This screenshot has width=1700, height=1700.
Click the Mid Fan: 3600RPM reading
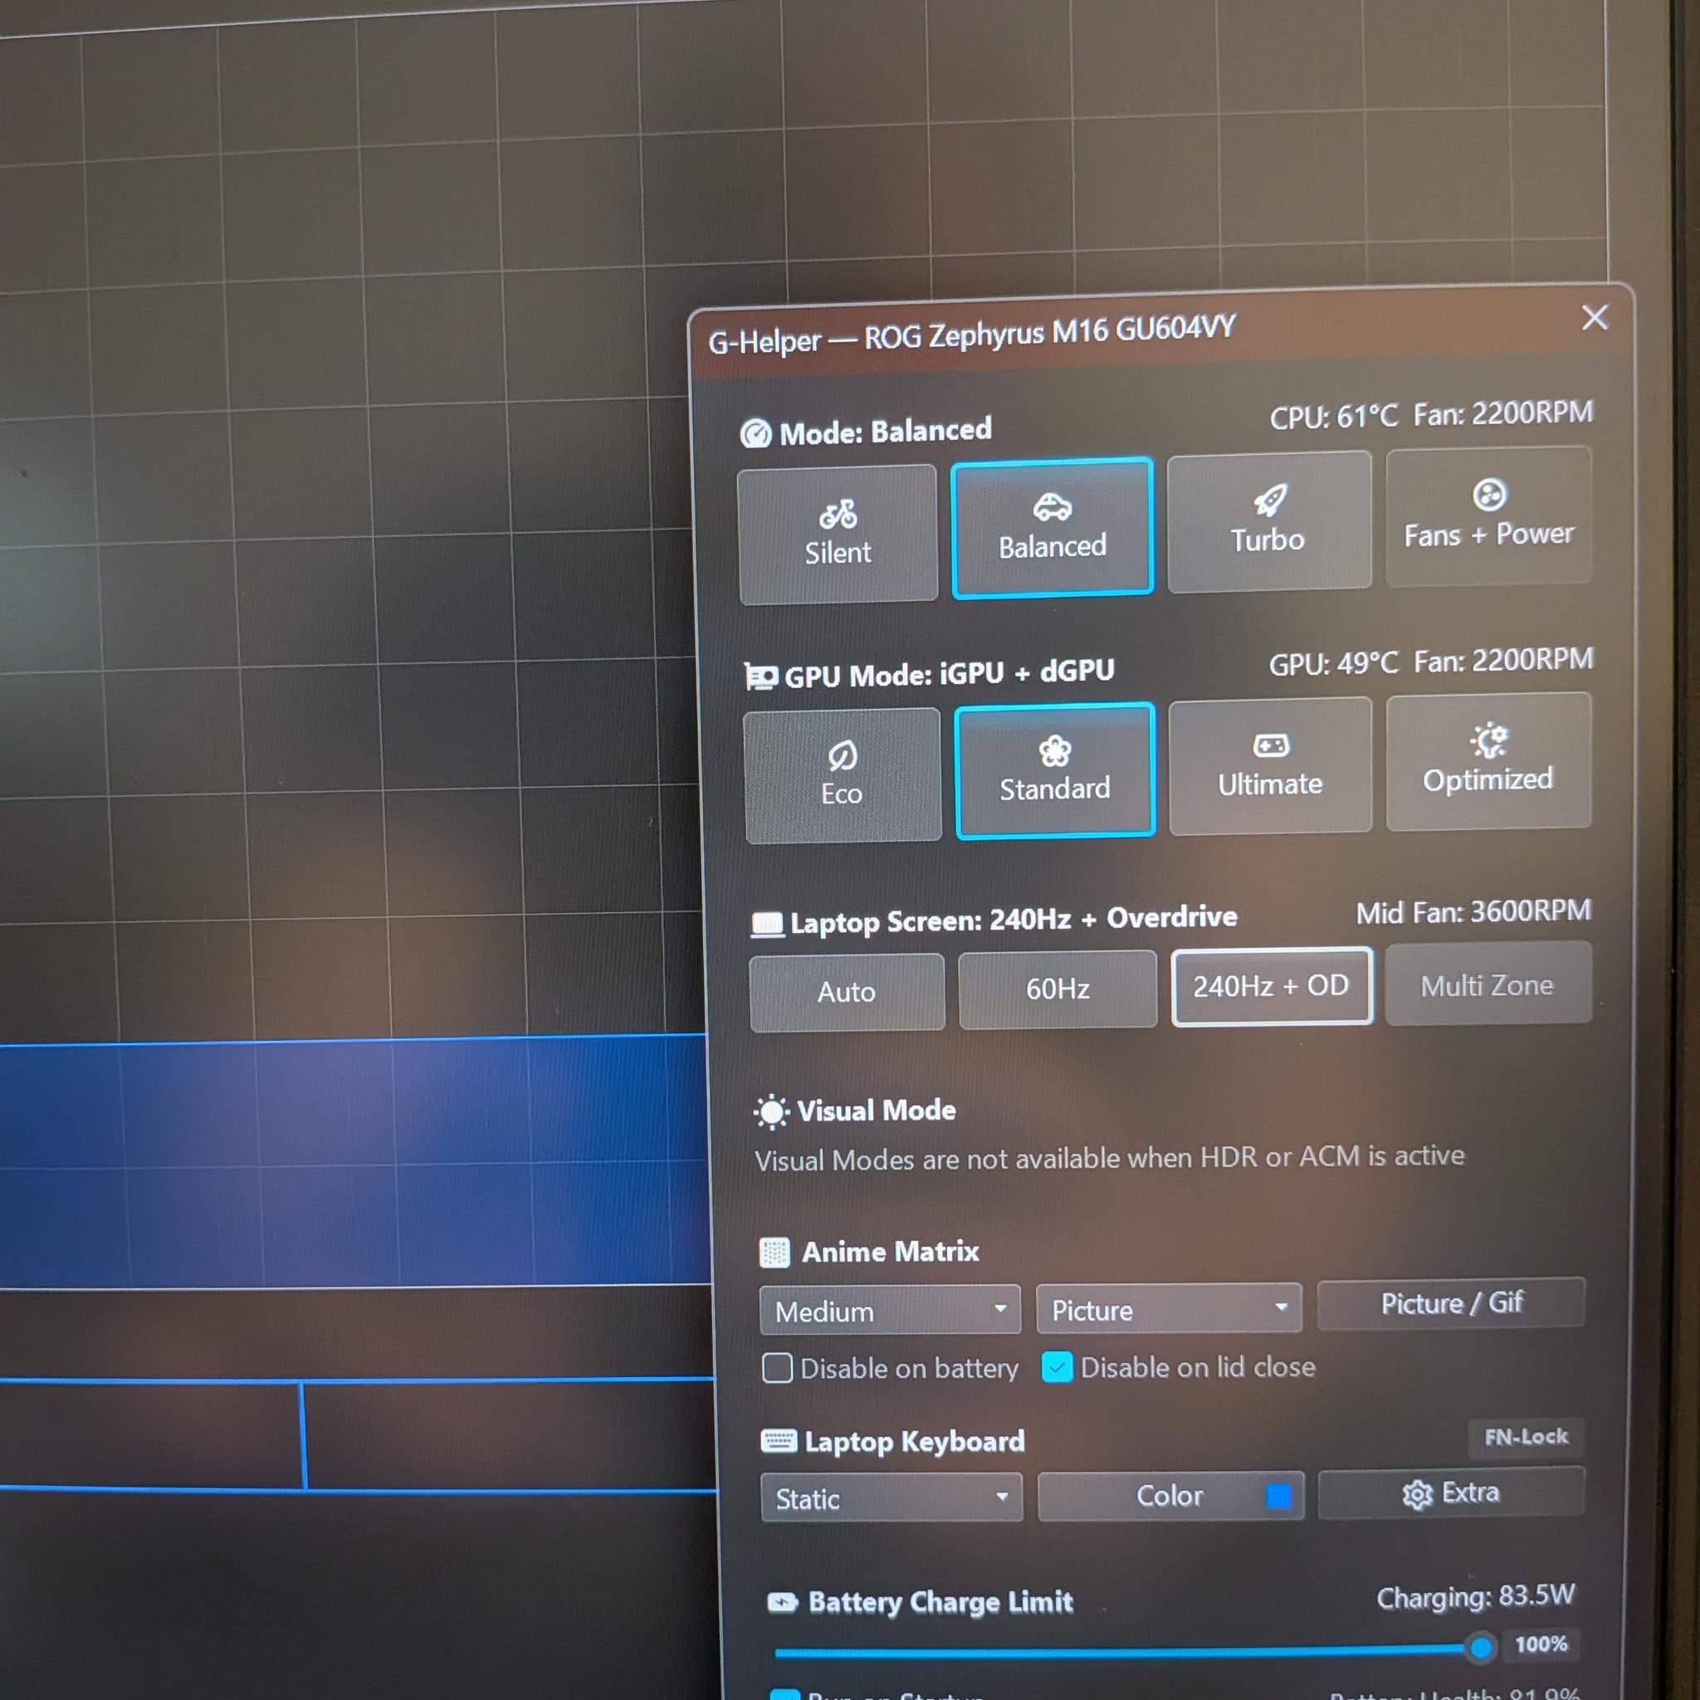1474,911
